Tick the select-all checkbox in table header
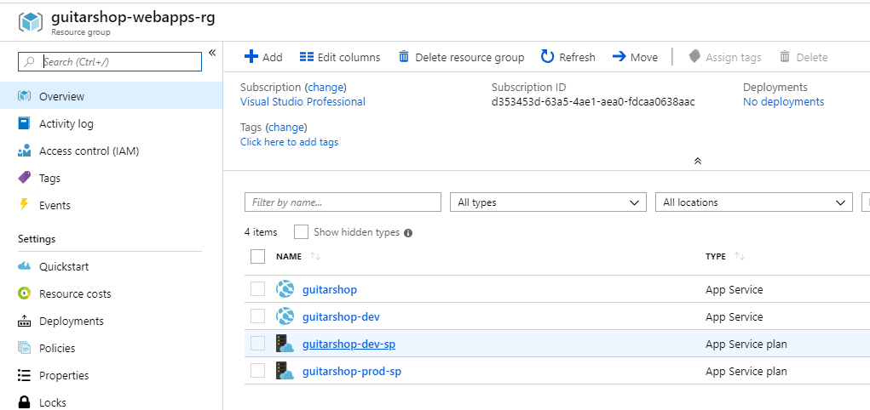Image resolution: width=870 pixels, height=410 pixels. click(x=258, y=257)
